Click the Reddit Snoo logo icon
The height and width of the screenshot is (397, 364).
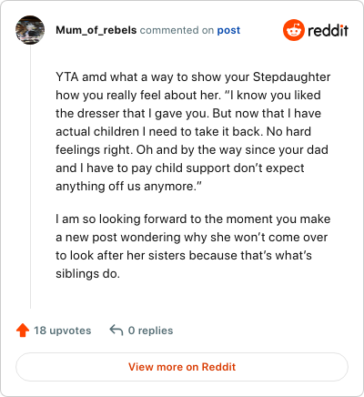click(294, 30)
